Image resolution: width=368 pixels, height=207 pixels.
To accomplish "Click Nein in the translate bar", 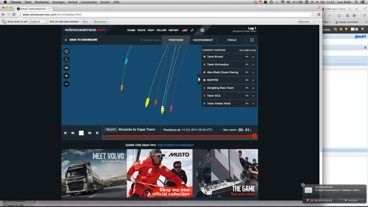I will click(x=85, y=22).
